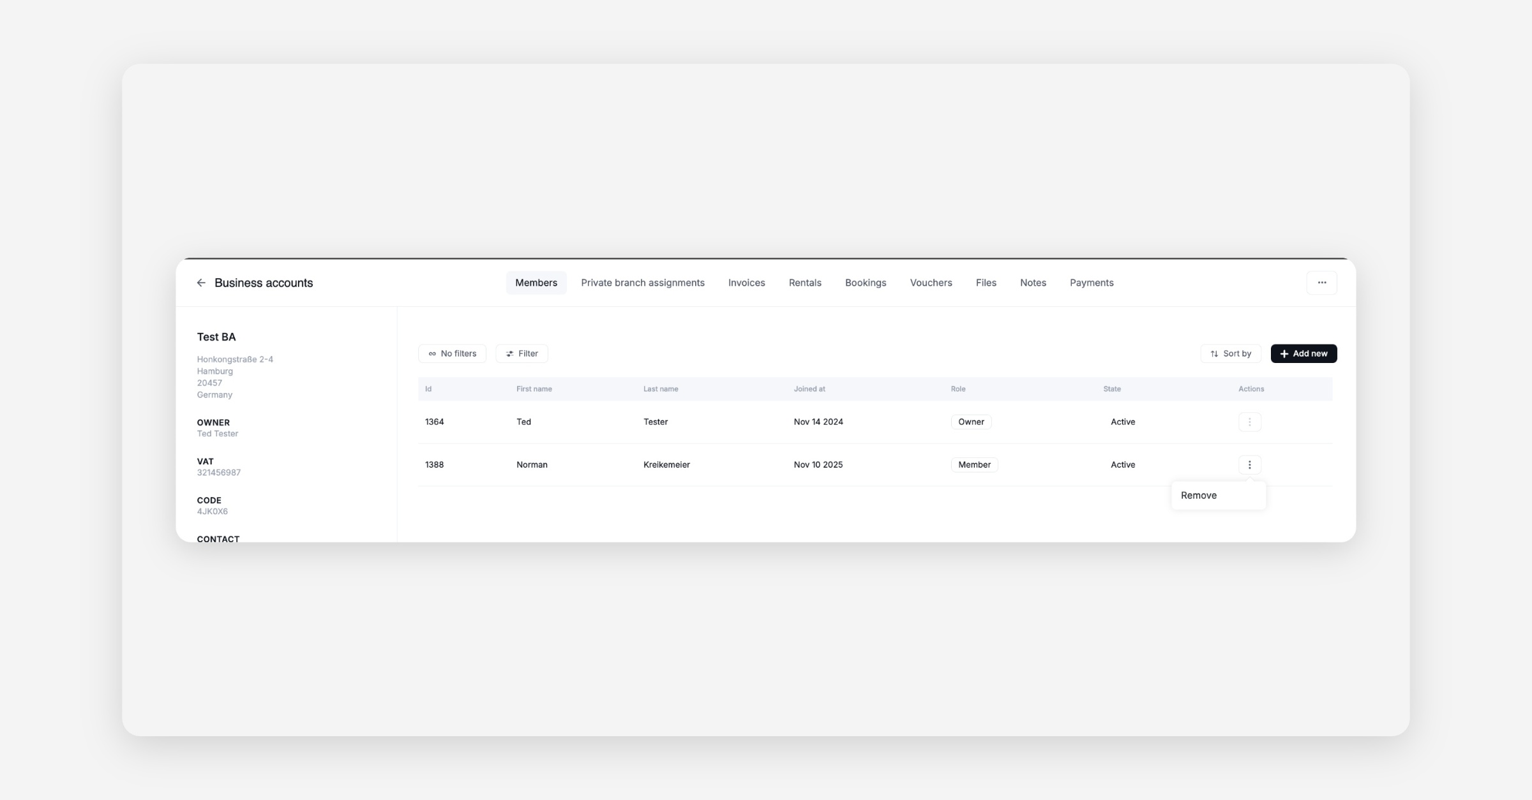1532x800 pixels.
Task: Click the Owner role badge
Action: coord(971,422)
